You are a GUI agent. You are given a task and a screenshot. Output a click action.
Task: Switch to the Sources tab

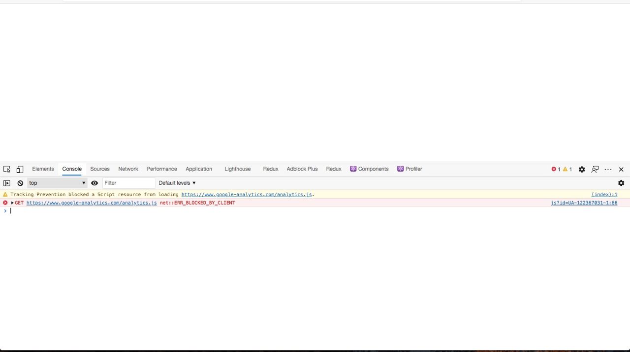[x=100, y=169]
